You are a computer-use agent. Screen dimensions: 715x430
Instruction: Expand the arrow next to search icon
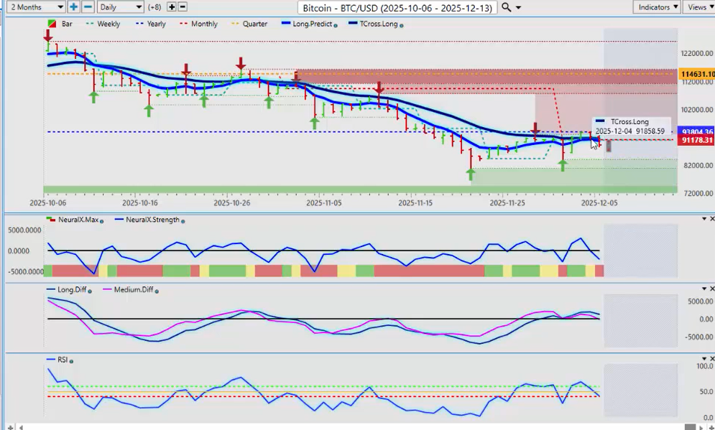pos(519,7)
